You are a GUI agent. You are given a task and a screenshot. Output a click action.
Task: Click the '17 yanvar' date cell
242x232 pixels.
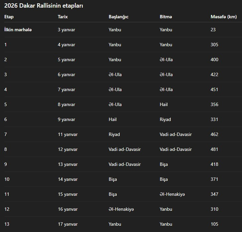pos(68,224)
